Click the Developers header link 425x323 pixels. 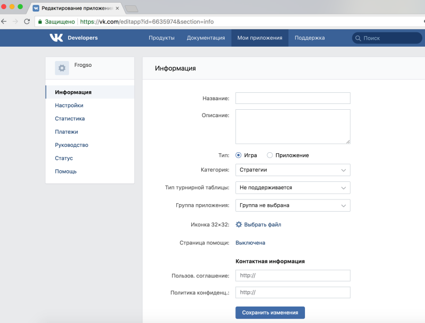click(83, 38)
